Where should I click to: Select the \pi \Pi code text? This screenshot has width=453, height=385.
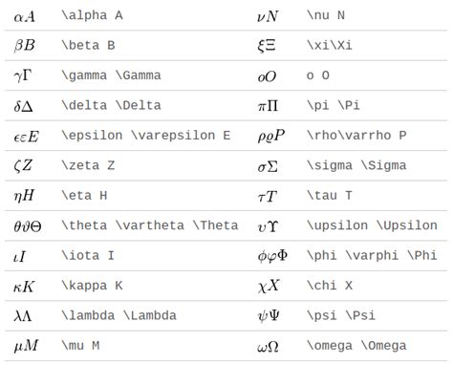click(x=334, y=105)
